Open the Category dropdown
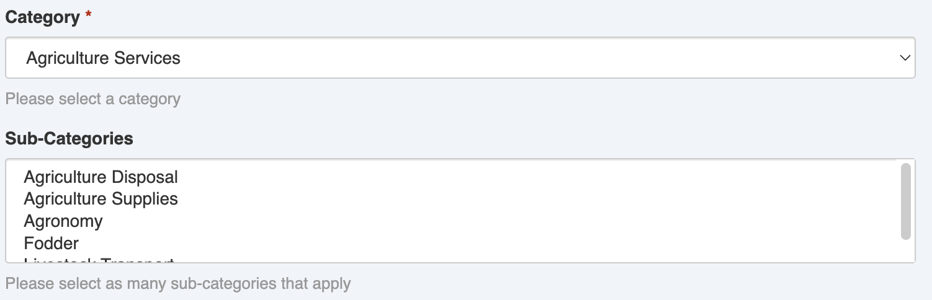 coord(459,58)
